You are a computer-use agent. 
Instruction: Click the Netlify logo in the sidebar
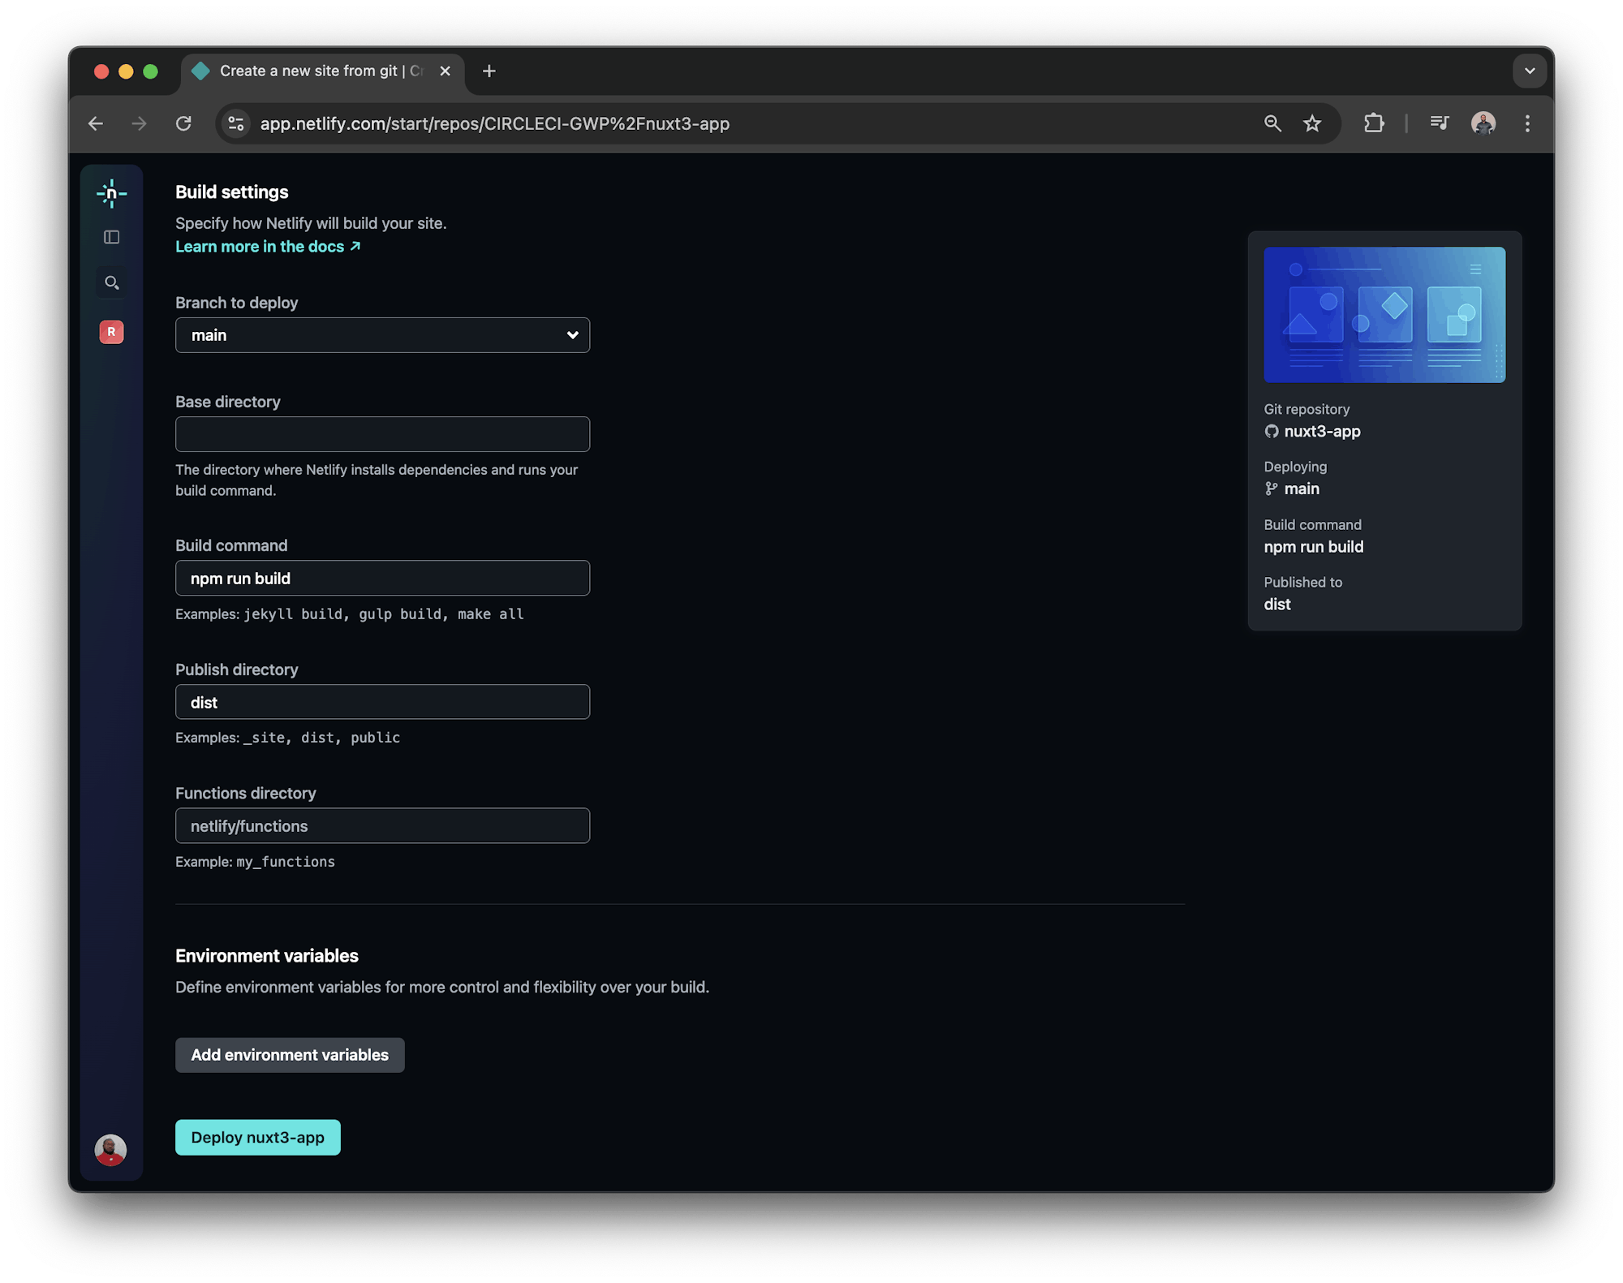coord(111,193)
